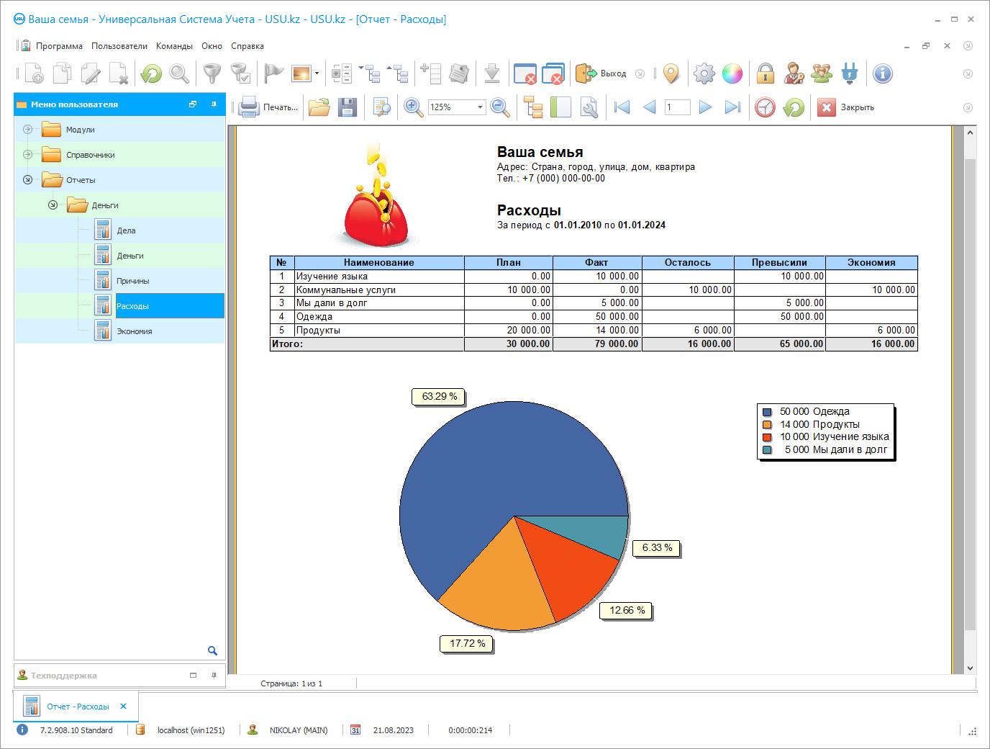Click the copy record icon
The height and width of the screenshot is (749, 990).
pyautogui.click(x=63, y=73)
